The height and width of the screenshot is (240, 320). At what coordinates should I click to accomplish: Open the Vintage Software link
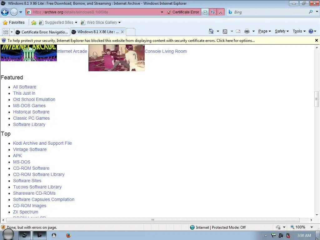[30, 149]
